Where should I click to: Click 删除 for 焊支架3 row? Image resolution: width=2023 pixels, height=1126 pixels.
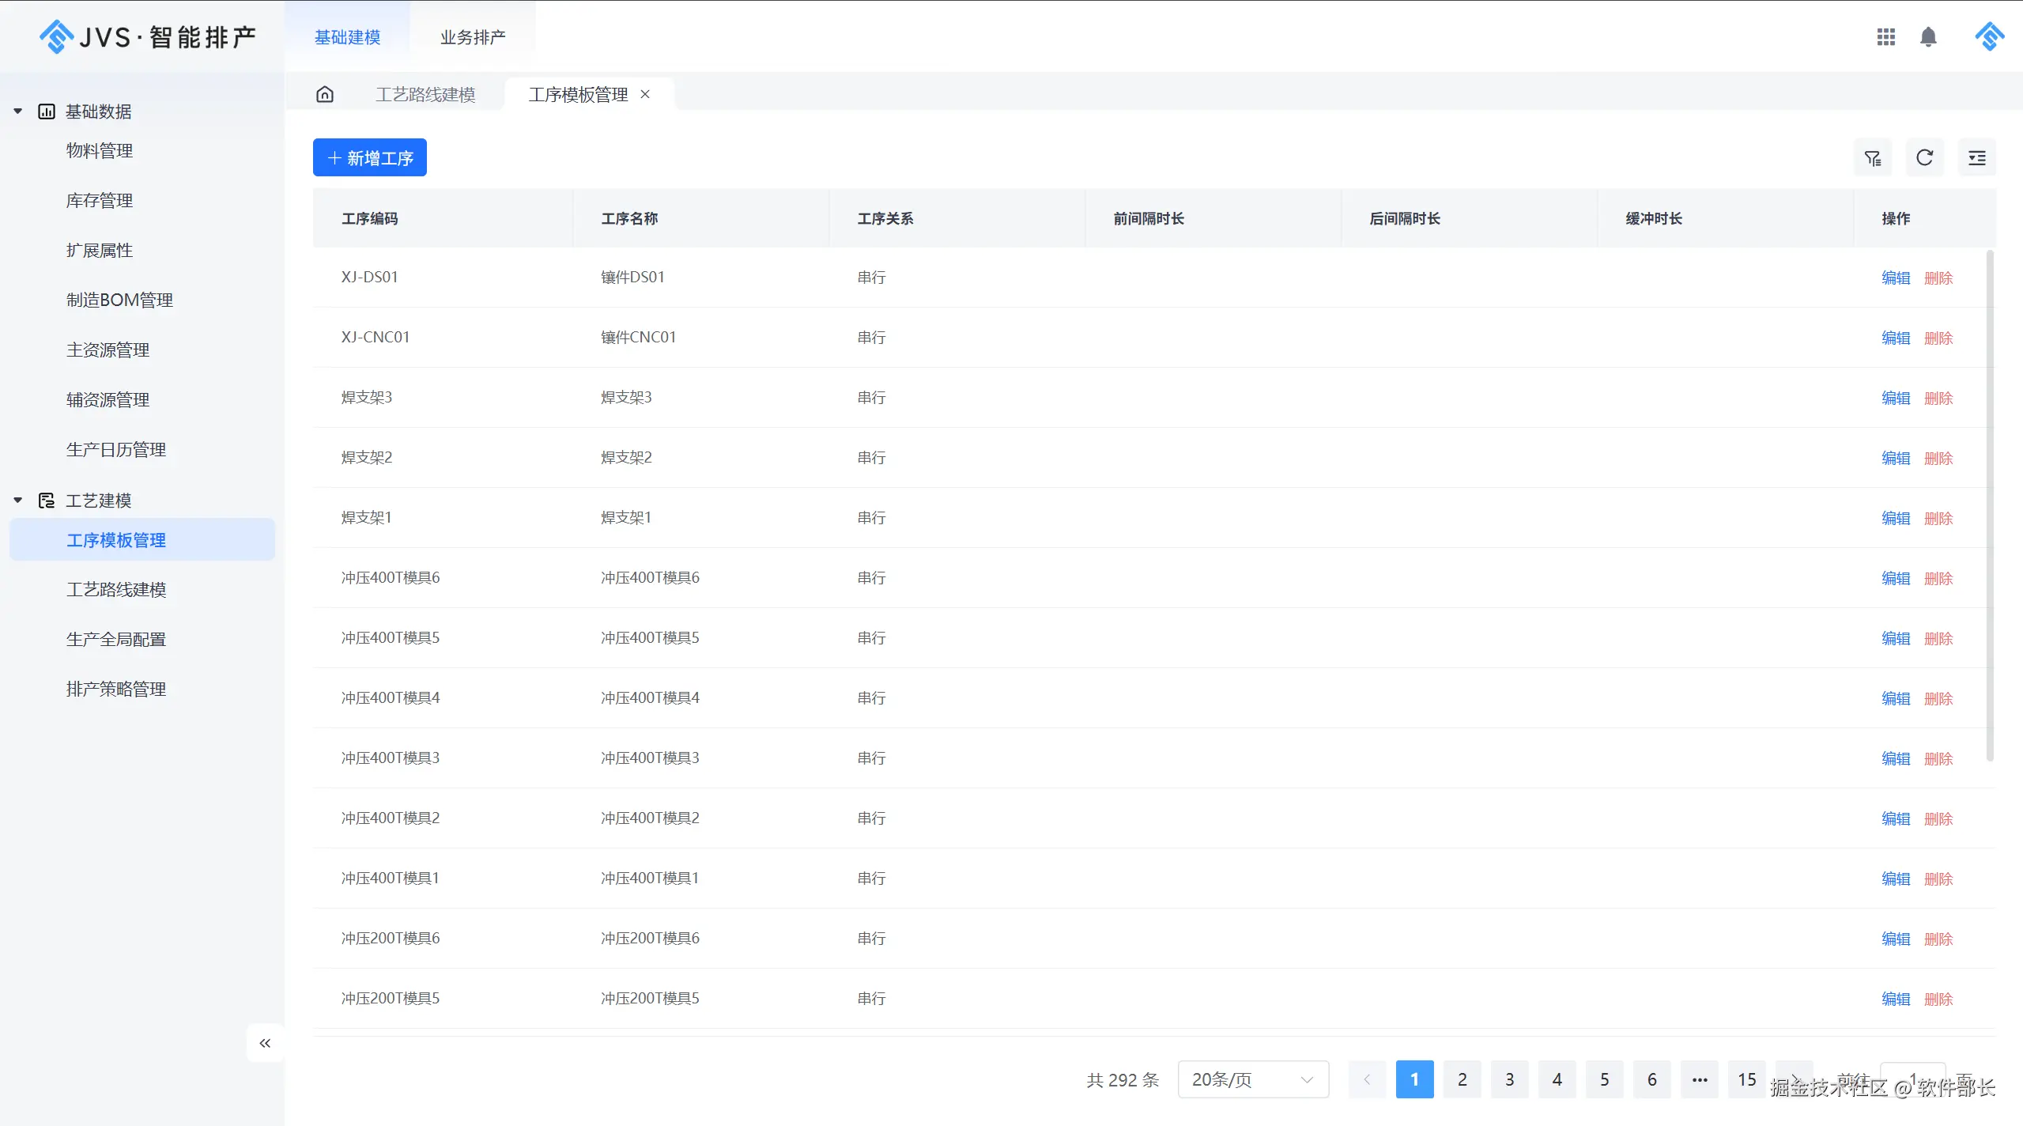click(1938, 398)
